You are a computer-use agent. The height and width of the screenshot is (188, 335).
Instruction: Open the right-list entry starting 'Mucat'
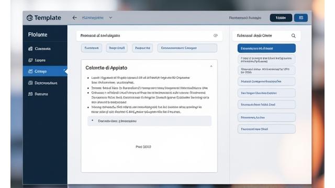tap(266, 81)
